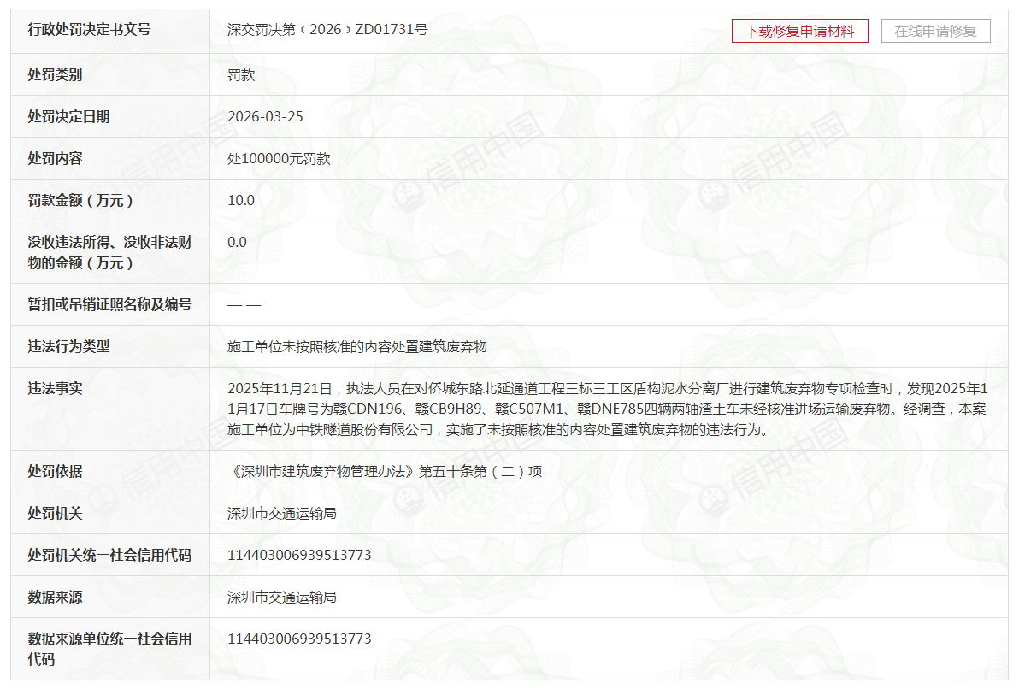Click the penalty date 2026-03-25
This screenshot has height=689, width=1019.
click(x=265, y=117)
